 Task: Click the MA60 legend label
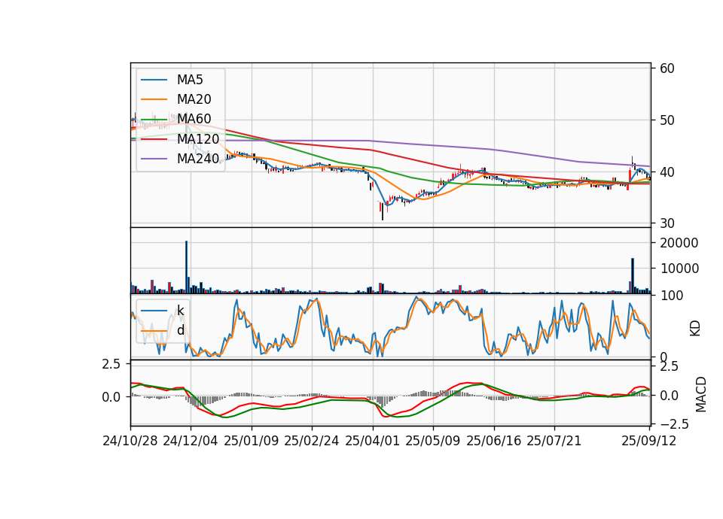(194, 119)
